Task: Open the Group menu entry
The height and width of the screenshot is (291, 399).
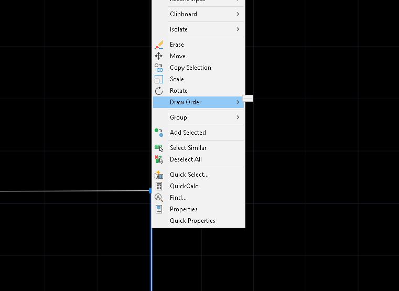Action: click(x=199, y=117)
